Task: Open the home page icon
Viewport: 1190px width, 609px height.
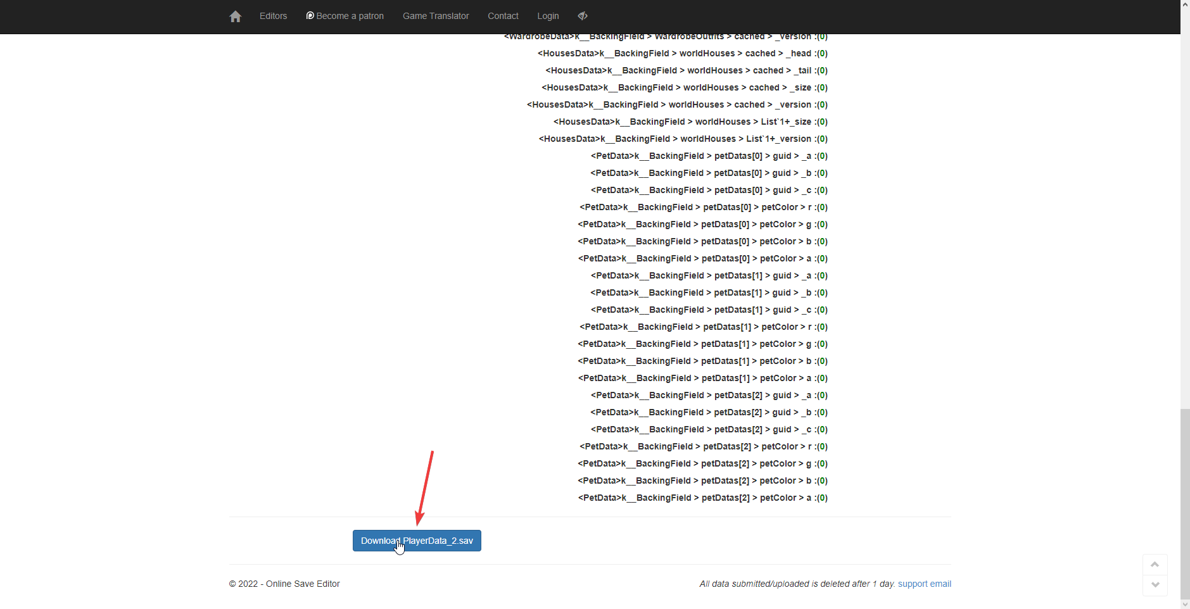Action: tap(235, 16)
